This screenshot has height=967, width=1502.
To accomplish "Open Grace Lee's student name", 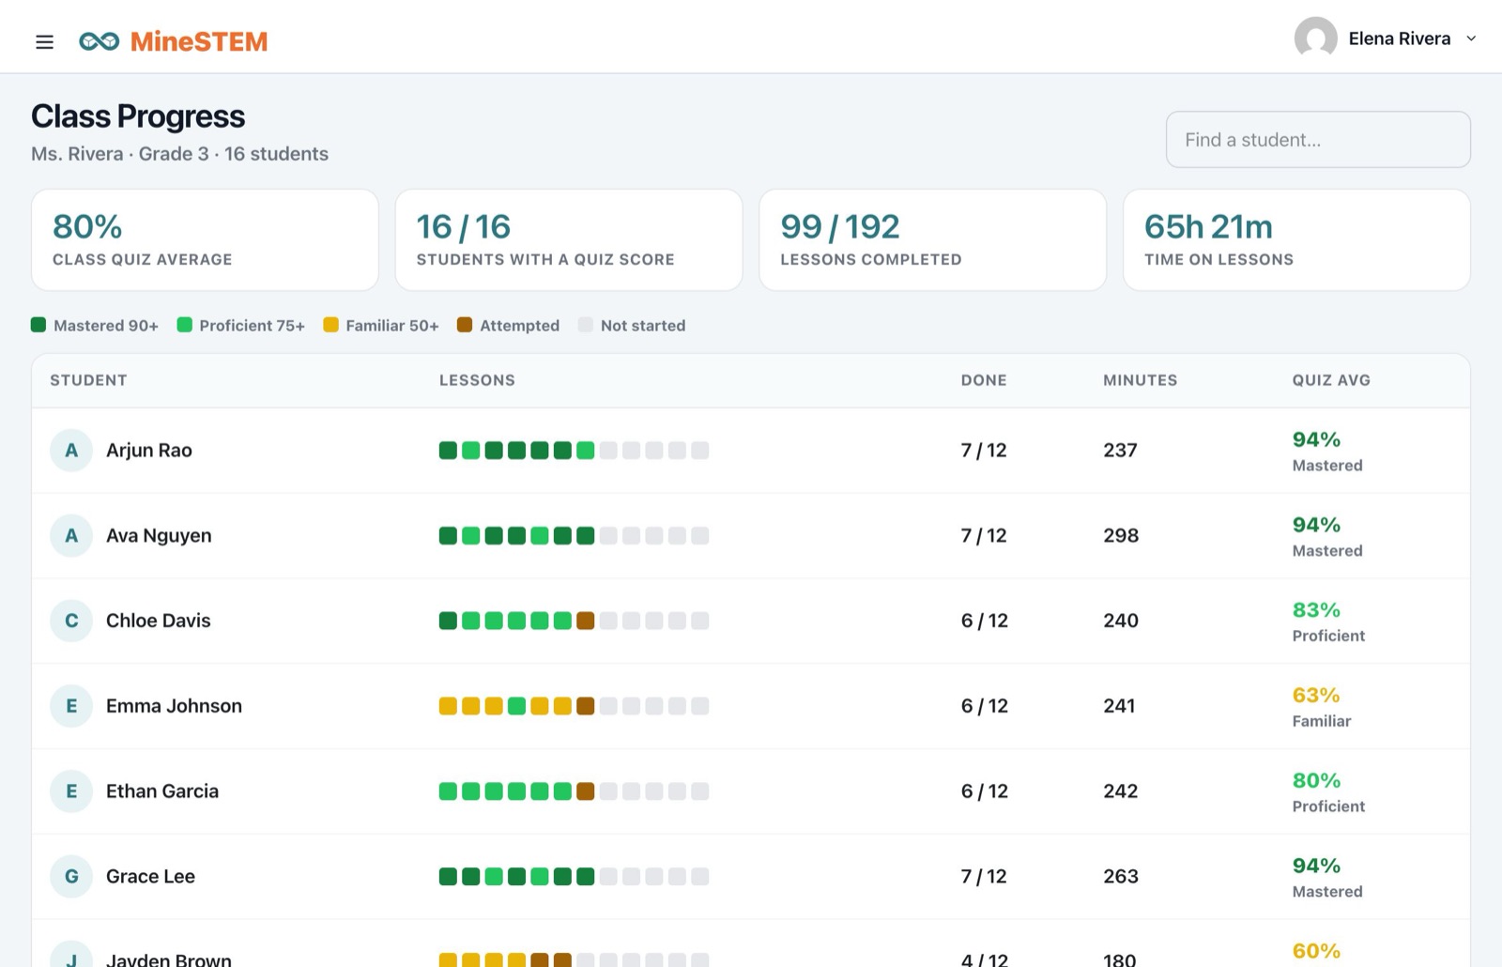I will (150, 877).
